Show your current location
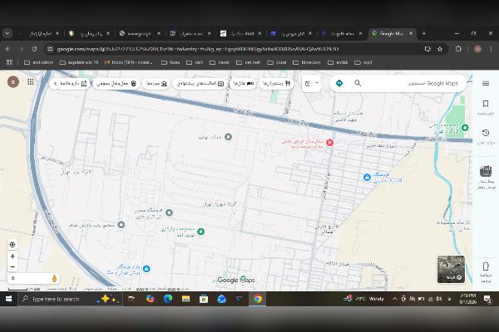 [12, 245]
